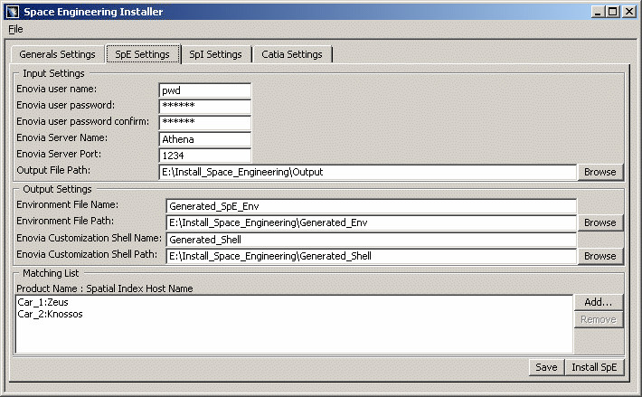The width and height of the screenshot is (642, 397).
Task: Switch to the Generals Settings tab
Action: click(57, 54)
